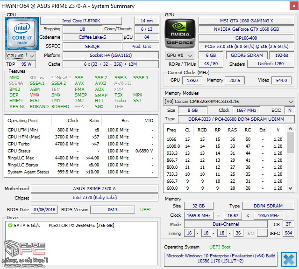Click the System Agent Status row
The image size is (299, 269).
point(81,172)
